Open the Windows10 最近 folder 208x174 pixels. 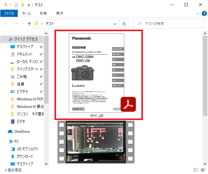(30, 107)
